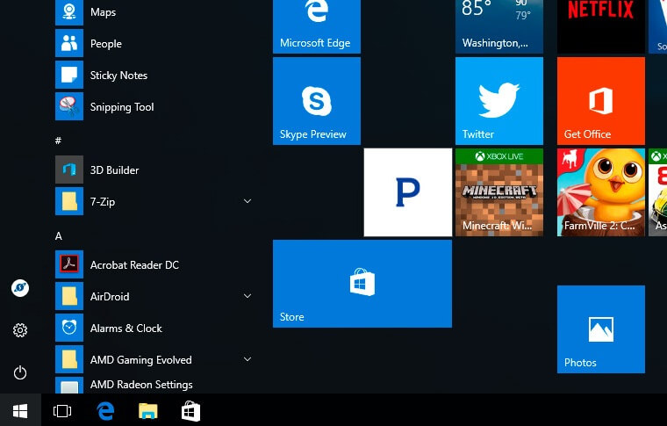The height and width of the screenshot is (426, 667).
Task: Open the Netflix tile
Action: pos(601,26)
